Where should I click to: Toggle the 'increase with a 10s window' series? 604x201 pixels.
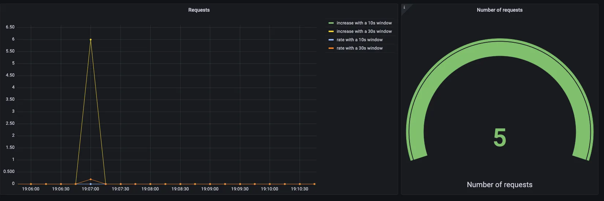[364, 23]
